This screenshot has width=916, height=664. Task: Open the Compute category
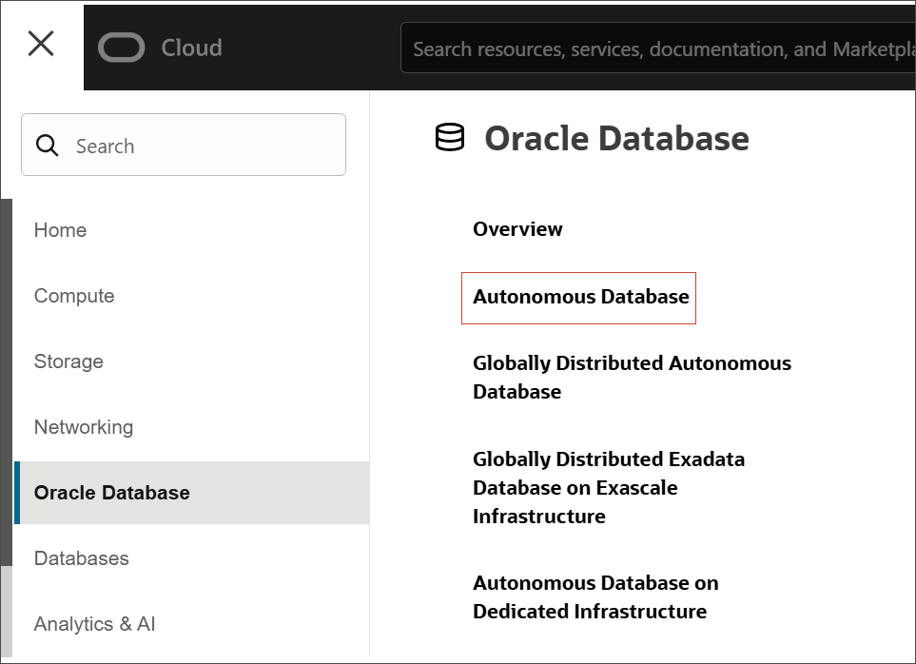(74, 296)
